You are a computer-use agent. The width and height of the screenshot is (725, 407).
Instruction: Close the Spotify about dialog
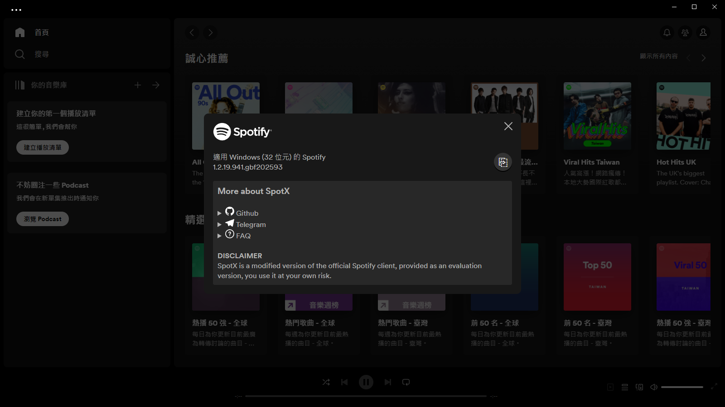508,126
